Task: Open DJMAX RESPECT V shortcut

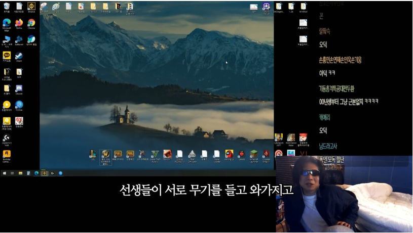Action: click(179, 156)
